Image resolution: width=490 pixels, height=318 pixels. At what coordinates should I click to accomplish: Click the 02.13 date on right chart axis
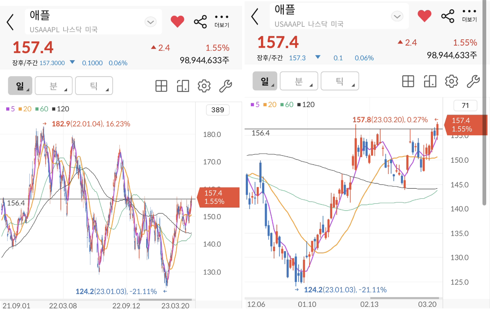369,304
